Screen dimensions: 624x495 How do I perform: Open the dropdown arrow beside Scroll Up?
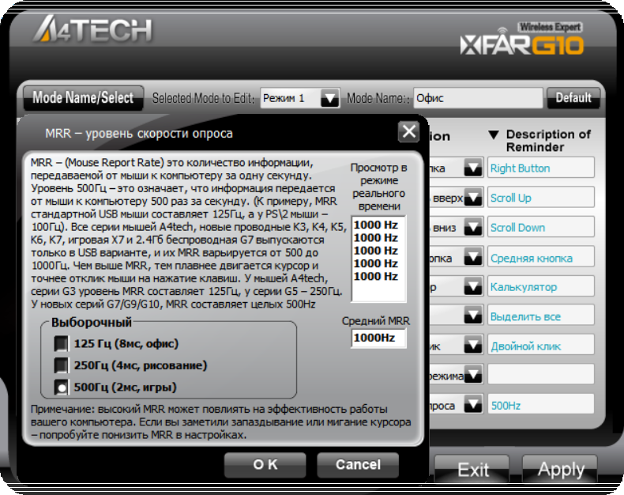tap(473, 198)
